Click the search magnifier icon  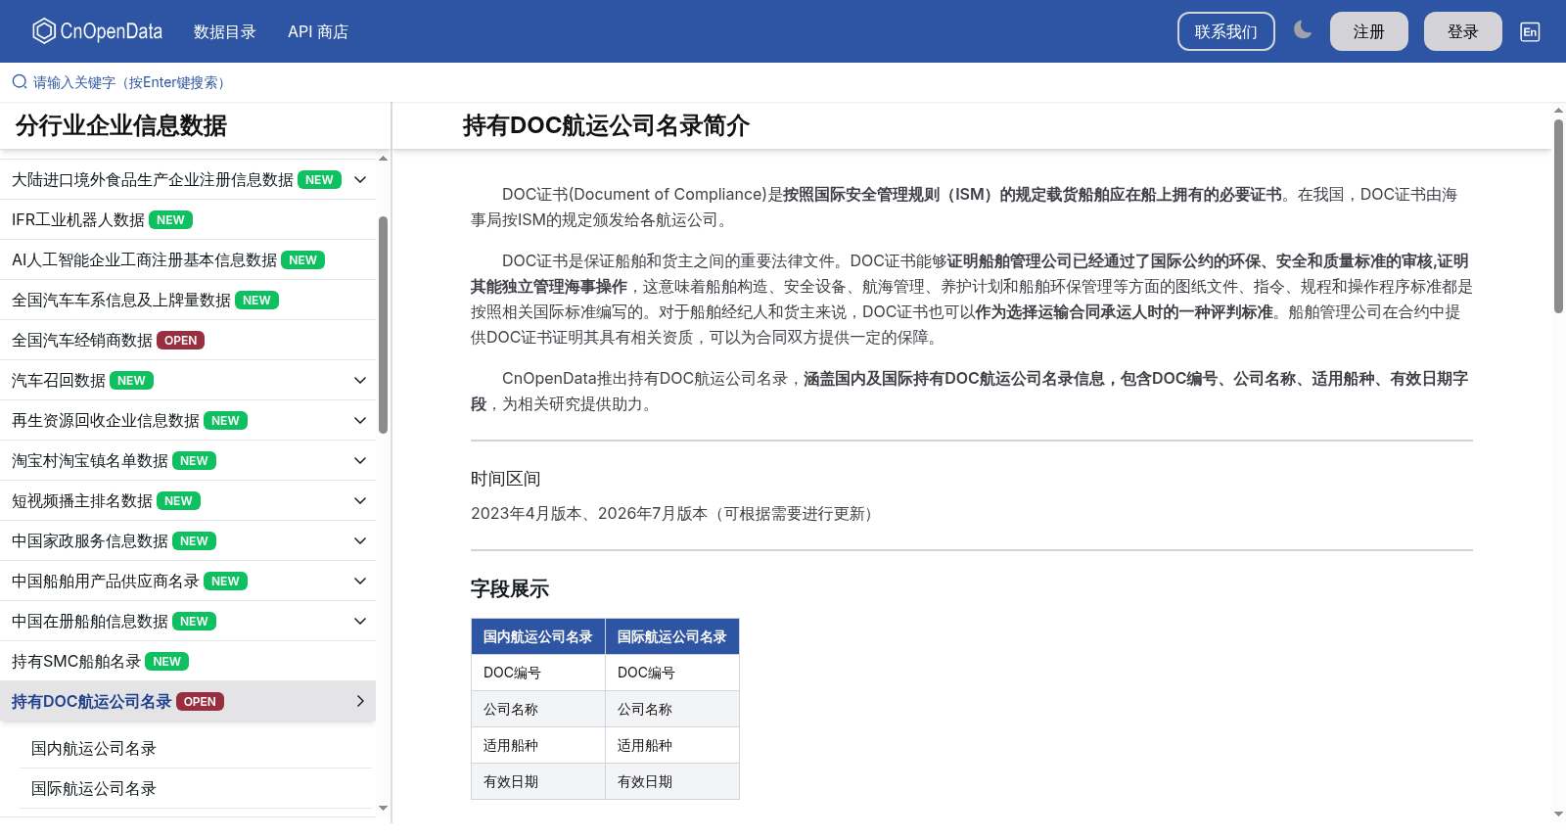pos(20,82)
